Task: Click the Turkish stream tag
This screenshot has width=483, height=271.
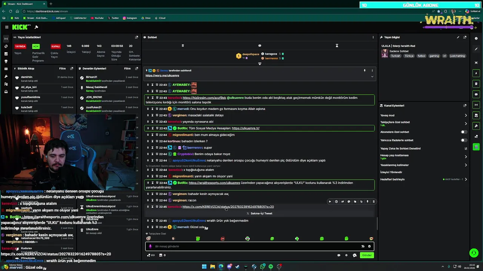Action: [x=395, y=56]
